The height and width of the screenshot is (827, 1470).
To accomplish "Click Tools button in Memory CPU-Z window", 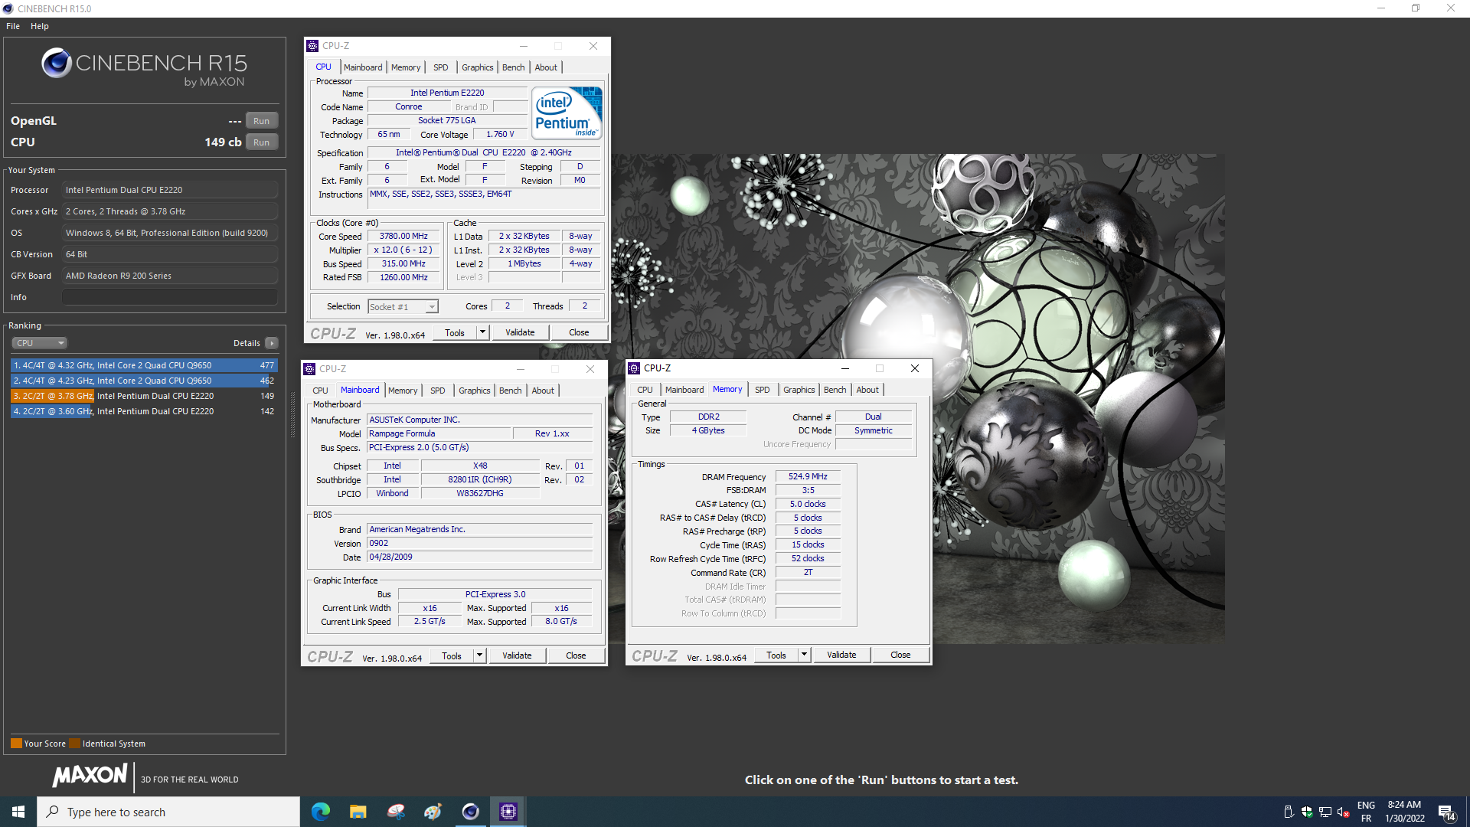I will pyautogui.click(x=776, y=655).
